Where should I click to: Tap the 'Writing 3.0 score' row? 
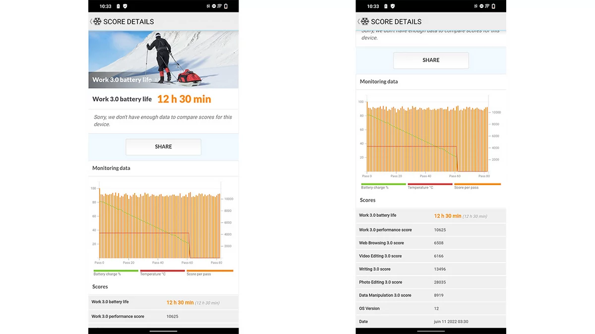pos(431,269)
